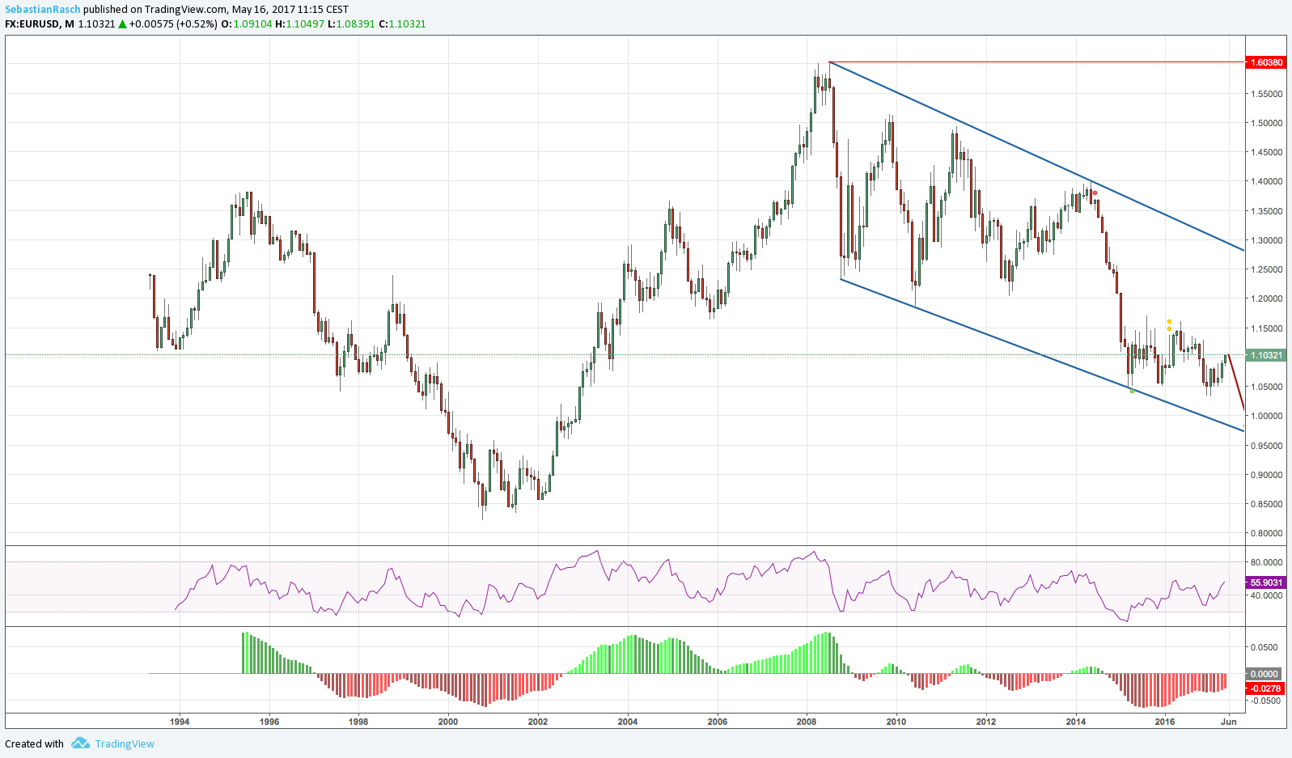Click the 1.00000 price axis label
1292x758 pixels.
coord(1266,416)
